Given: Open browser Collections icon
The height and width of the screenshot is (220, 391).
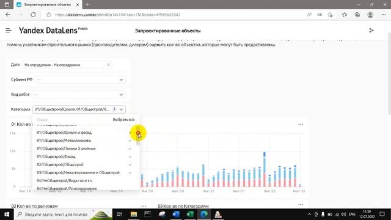Looking at the screenshot, I should (x=357, y=15).
